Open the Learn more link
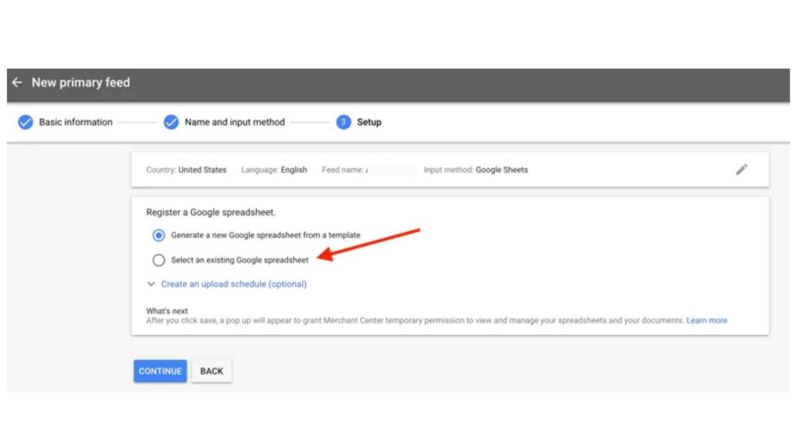The image size is (797, 448). 706,320
